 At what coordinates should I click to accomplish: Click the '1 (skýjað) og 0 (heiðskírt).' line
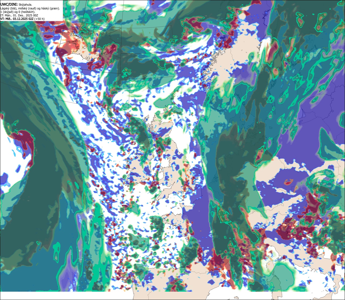(x=18, y=12)
